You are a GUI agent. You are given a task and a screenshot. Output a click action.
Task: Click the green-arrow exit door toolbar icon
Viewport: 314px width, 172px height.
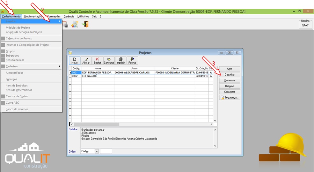pos(85,24)
